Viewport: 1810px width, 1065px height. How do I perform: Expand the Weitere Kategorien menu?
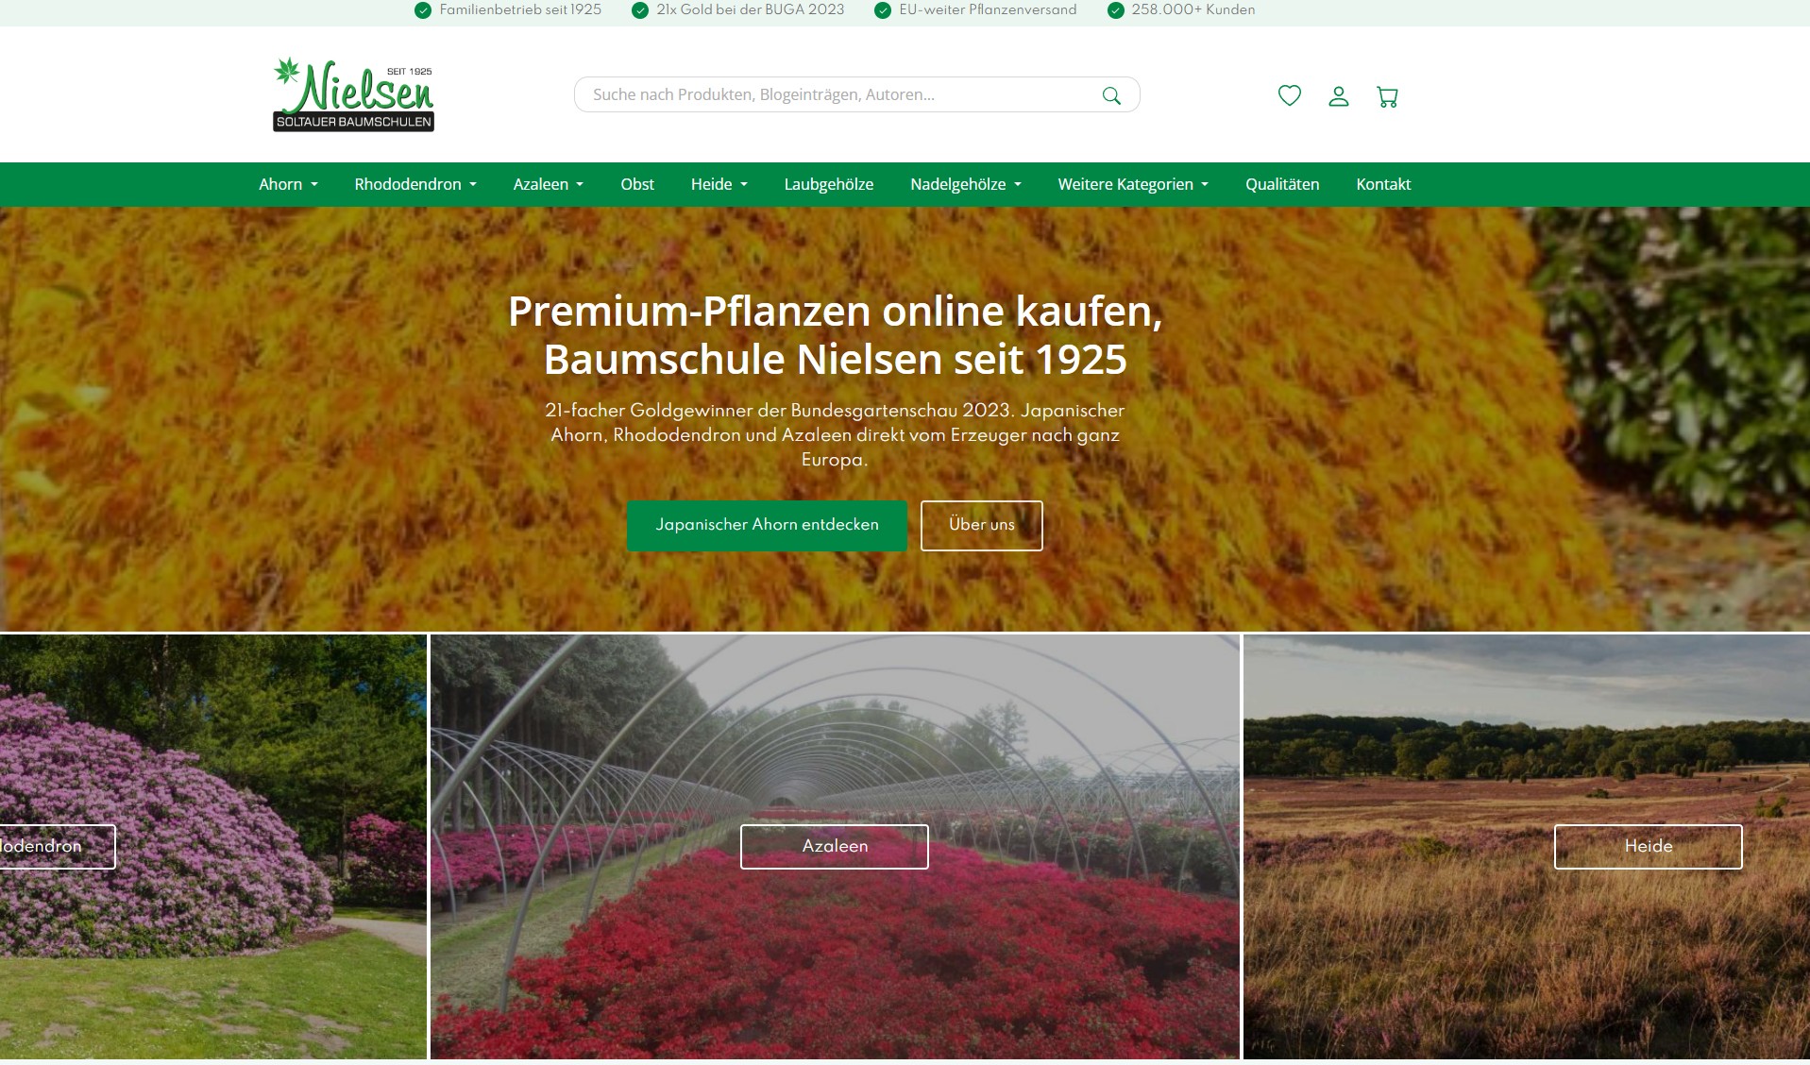click(1133, 184)
